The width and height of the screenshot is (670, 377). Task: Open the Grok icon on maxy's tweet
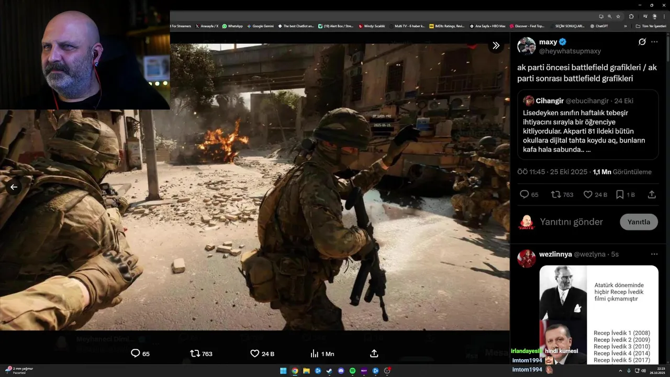coord(642,42)
